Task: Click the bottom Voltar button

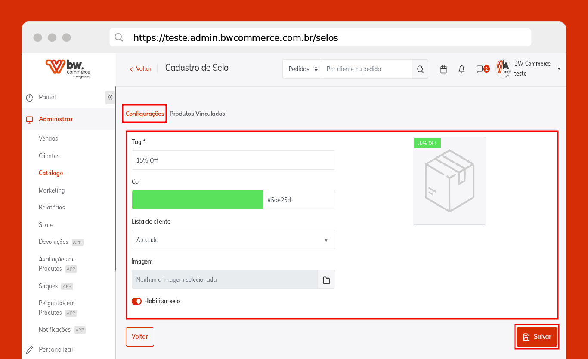Action: tap(139, 337)
